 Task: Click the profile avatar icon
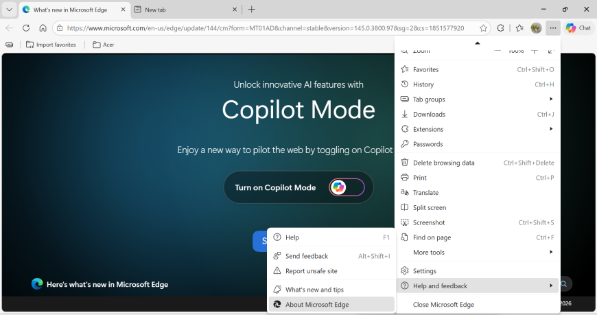536,28
